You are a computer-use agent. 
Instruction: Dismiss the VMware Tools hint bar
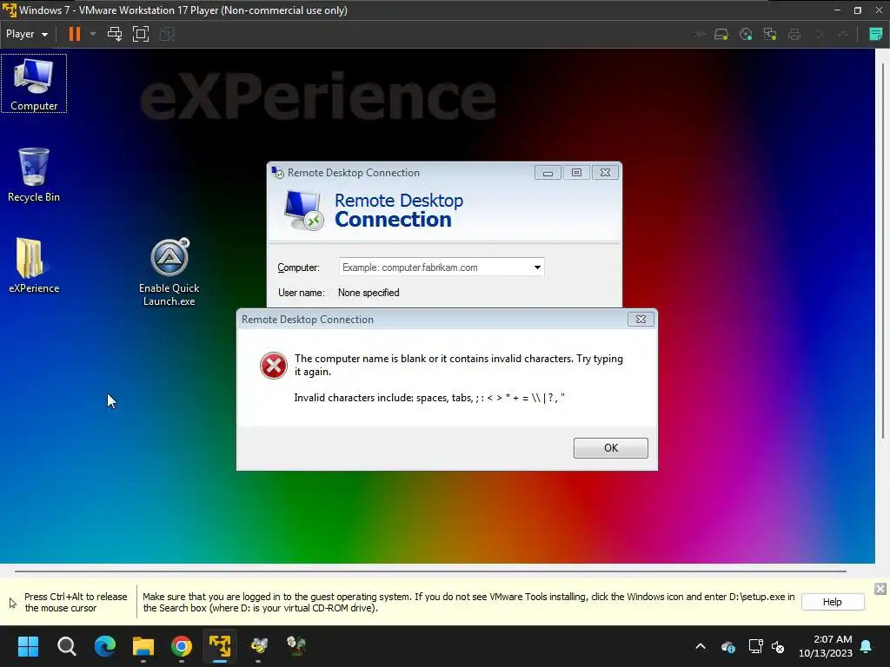pos(880,589)
